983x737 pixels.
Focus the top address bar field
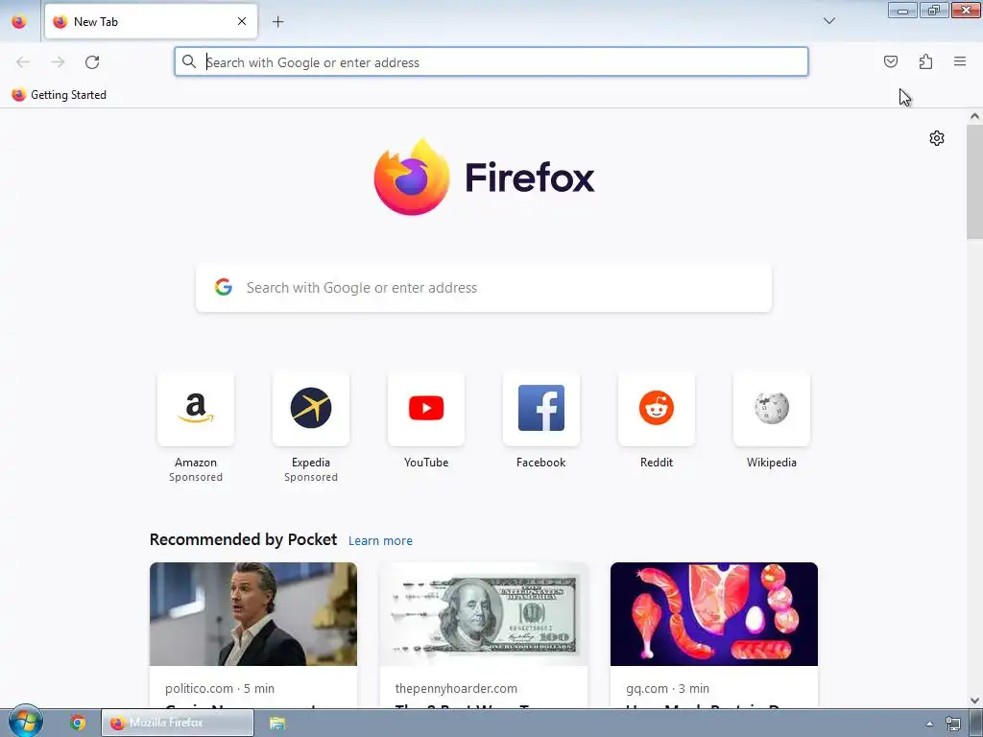pyautogui.click(x=491, y=61)
